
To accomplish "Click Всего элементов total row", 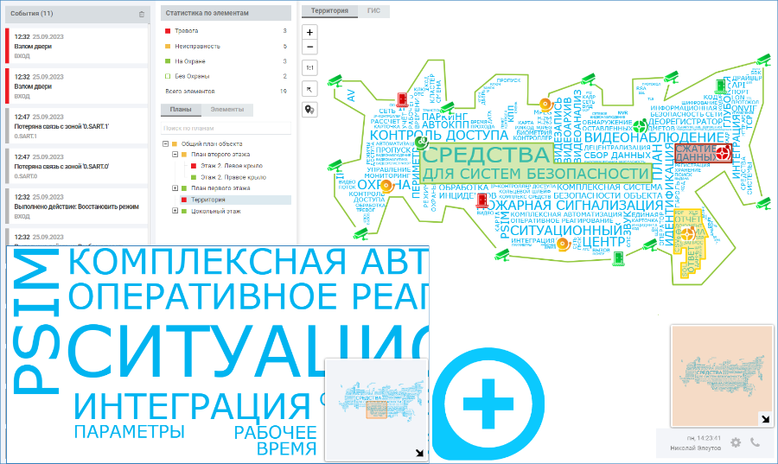I will tap(226, 92).
